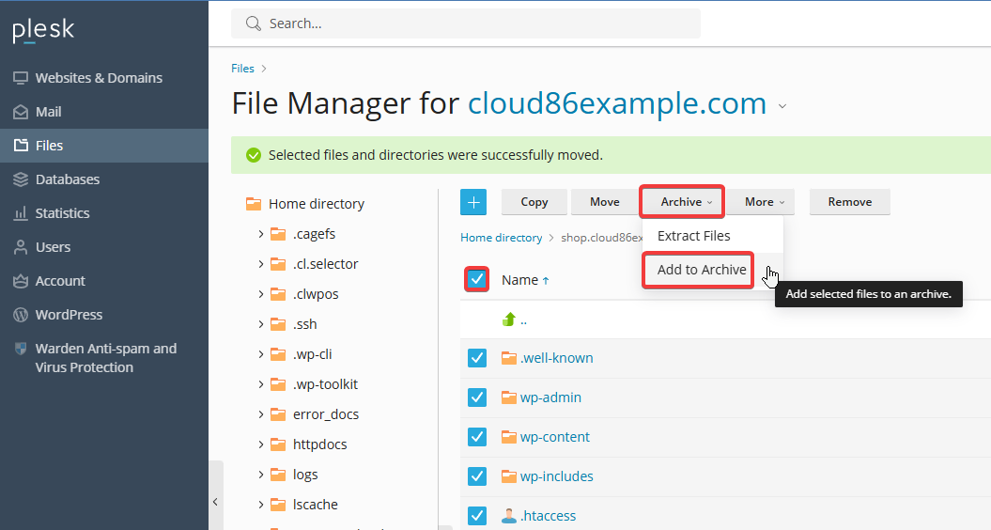This screenshot has height=530, width=991.
Task: Sort by the Name column header
Action: pyautogui.click(x=525, y=279)
